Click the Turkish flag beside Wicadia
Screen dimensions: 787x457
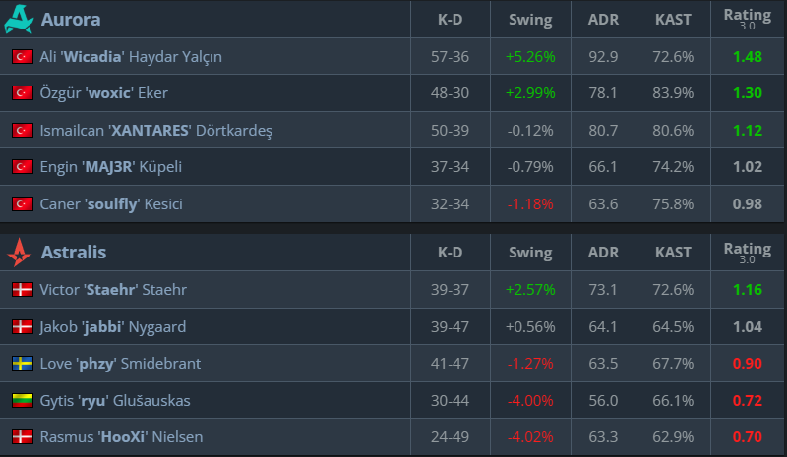point(22,57)
